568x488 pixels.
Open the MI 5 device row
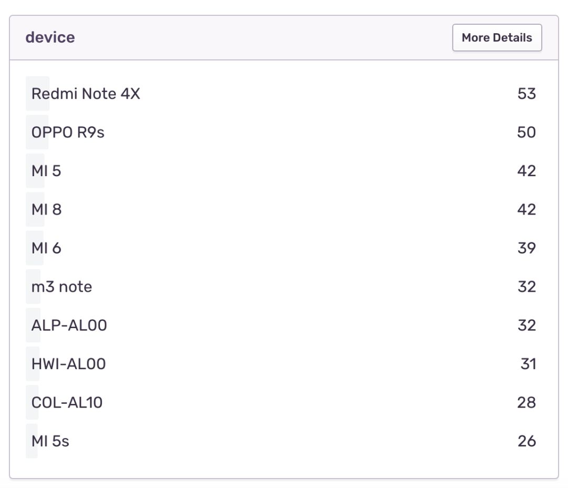pyautogui.click(x=46, y=171)
